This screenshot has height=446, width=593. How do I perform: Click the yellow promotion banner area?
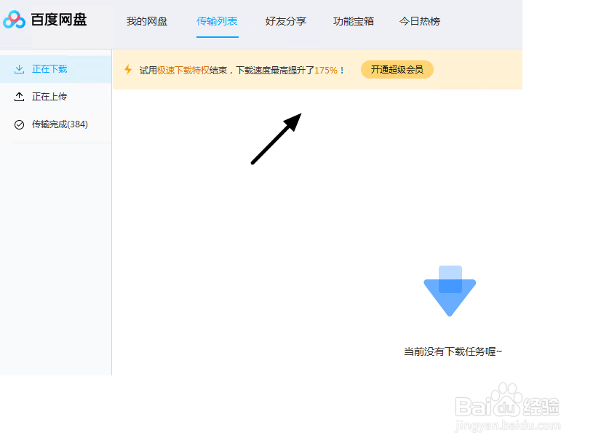[x=317, y=68]
